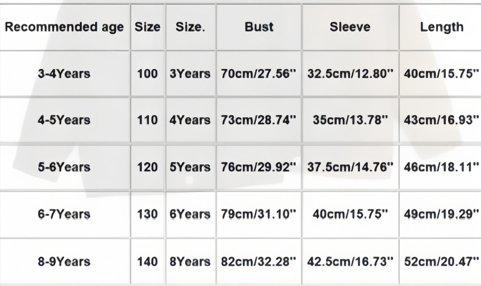Image resolution: width=481 pixels, height=286 pixels.
Task: Select the 6-7Years recommended age cell
Action: 64,214
